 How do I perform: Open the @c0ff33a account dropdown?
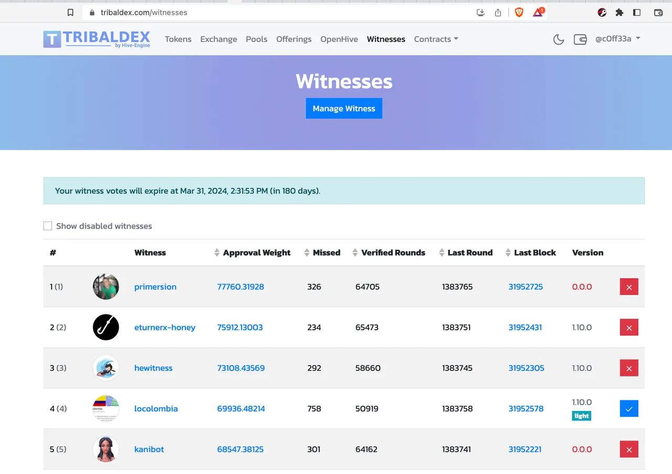pos(618,39)
